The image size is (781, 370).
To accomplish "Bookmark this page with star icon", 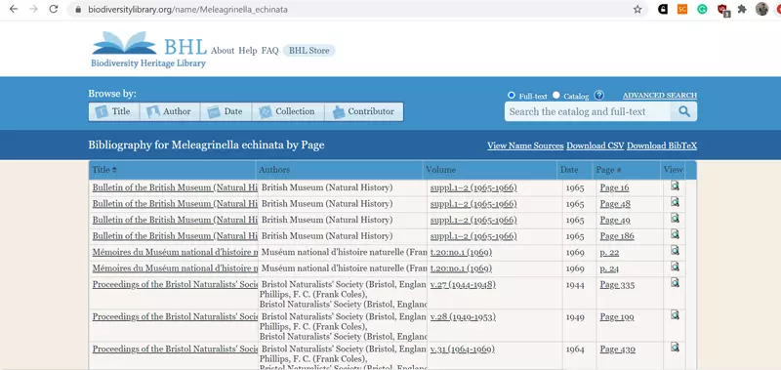I will click(x=637, y=9).
